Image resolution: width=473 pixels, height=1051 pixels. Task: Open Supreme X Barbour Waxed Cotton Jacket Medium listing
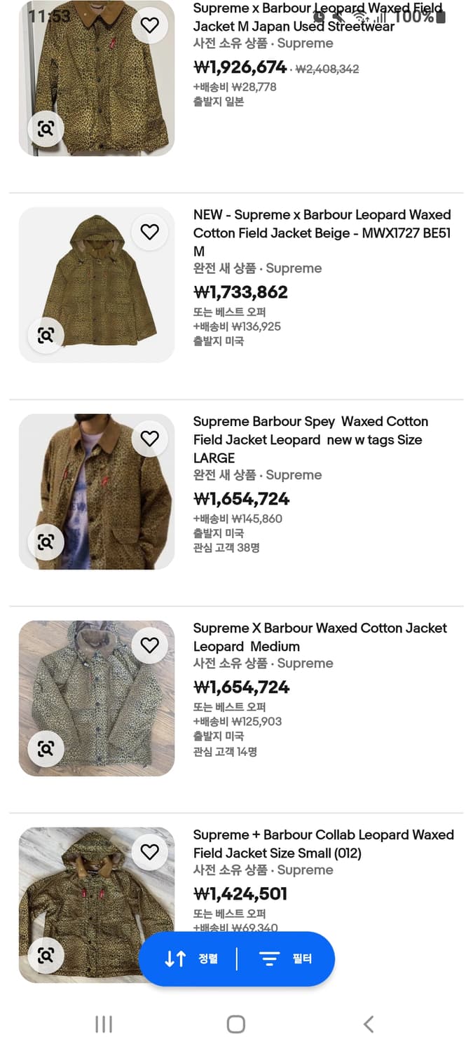pyautogui.click(x=320, y=637)
